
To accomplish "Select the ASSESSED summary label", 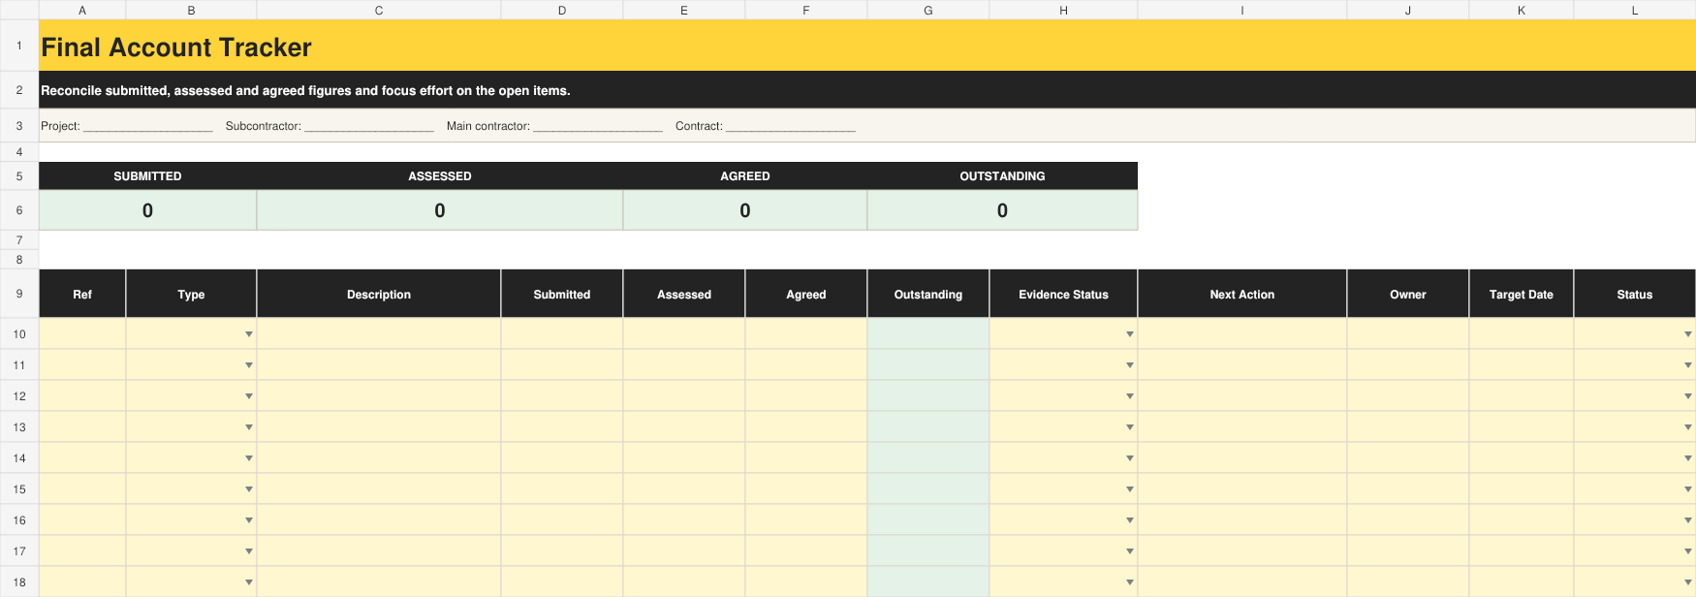I will [x=440, y=176].
